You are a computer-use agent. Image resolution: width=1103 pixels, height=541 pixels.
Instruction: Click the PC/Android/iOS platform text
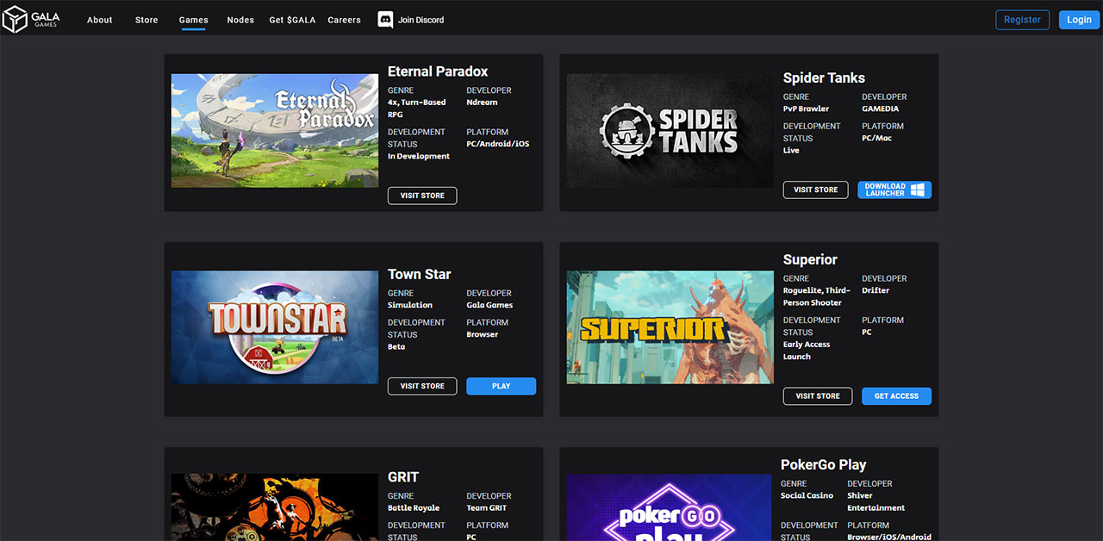click(x=497, y=144)
